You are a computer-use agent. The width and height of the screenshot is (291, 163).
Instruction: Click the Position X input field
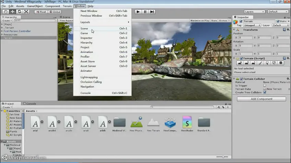point(245,38)
